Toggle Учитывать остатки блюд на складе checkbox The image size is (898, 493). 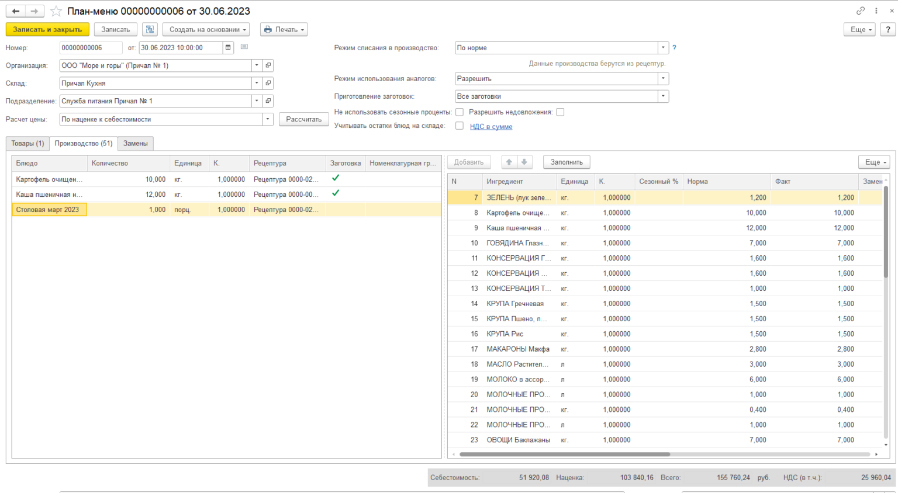pos(460,126)
